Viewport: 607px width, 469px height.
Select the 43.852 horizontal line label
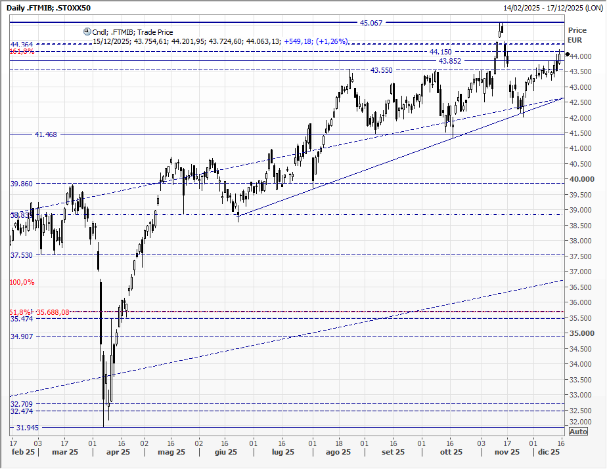[x=450, y=61]
